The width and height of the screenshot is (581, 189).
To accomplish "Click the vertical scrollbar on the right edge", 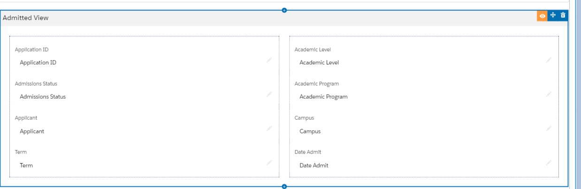I will coord(578,94).
